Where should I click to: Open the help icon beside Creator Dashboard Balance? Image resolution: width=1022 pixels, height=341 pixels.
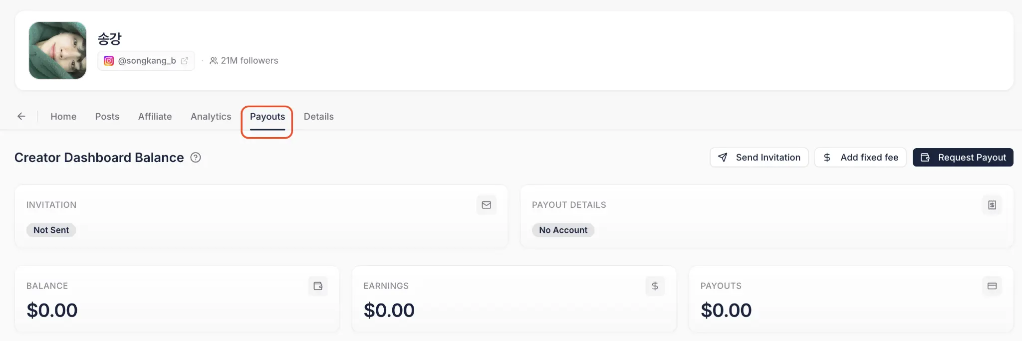(x=196, y=158)
